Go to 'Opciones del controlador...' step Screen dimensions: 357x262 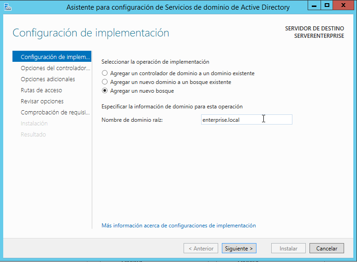coord(55,68)
